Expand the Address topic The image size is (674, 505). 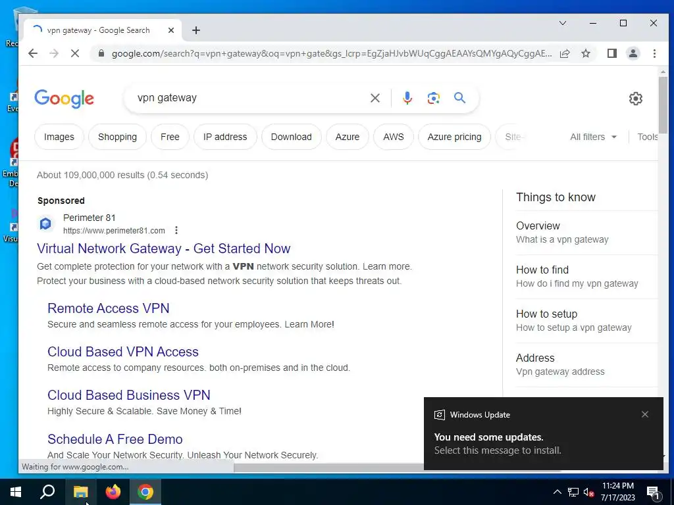coord(586,364)
